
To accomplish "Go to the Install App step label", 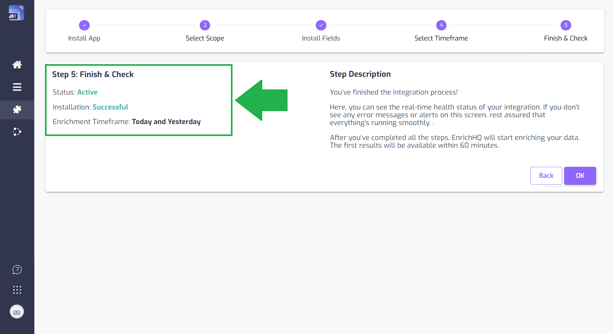I will [x=84, y=38].
